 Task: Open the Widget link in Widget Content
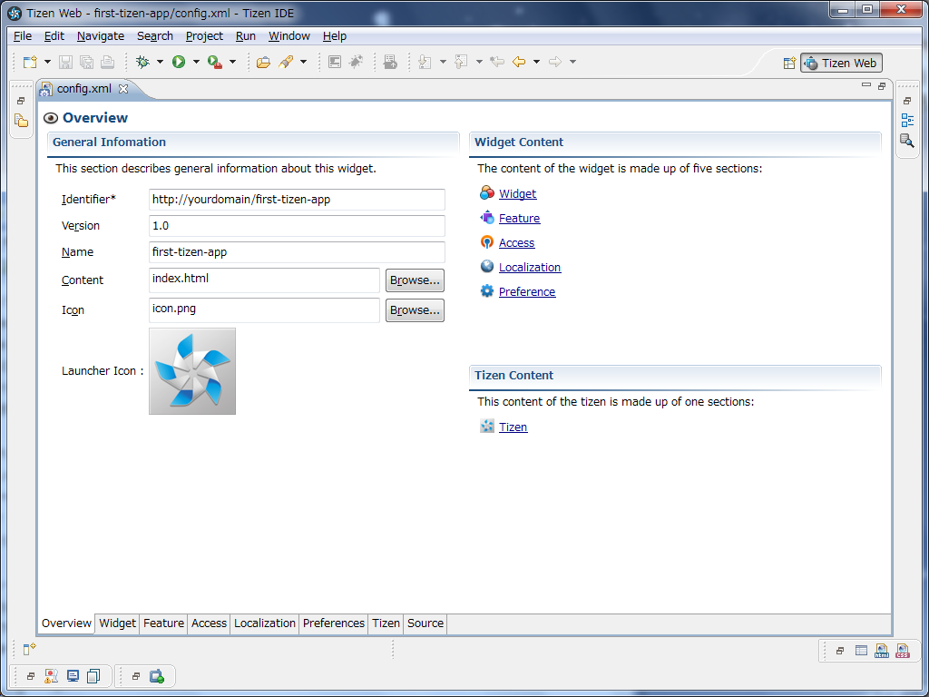coord(517,194)
